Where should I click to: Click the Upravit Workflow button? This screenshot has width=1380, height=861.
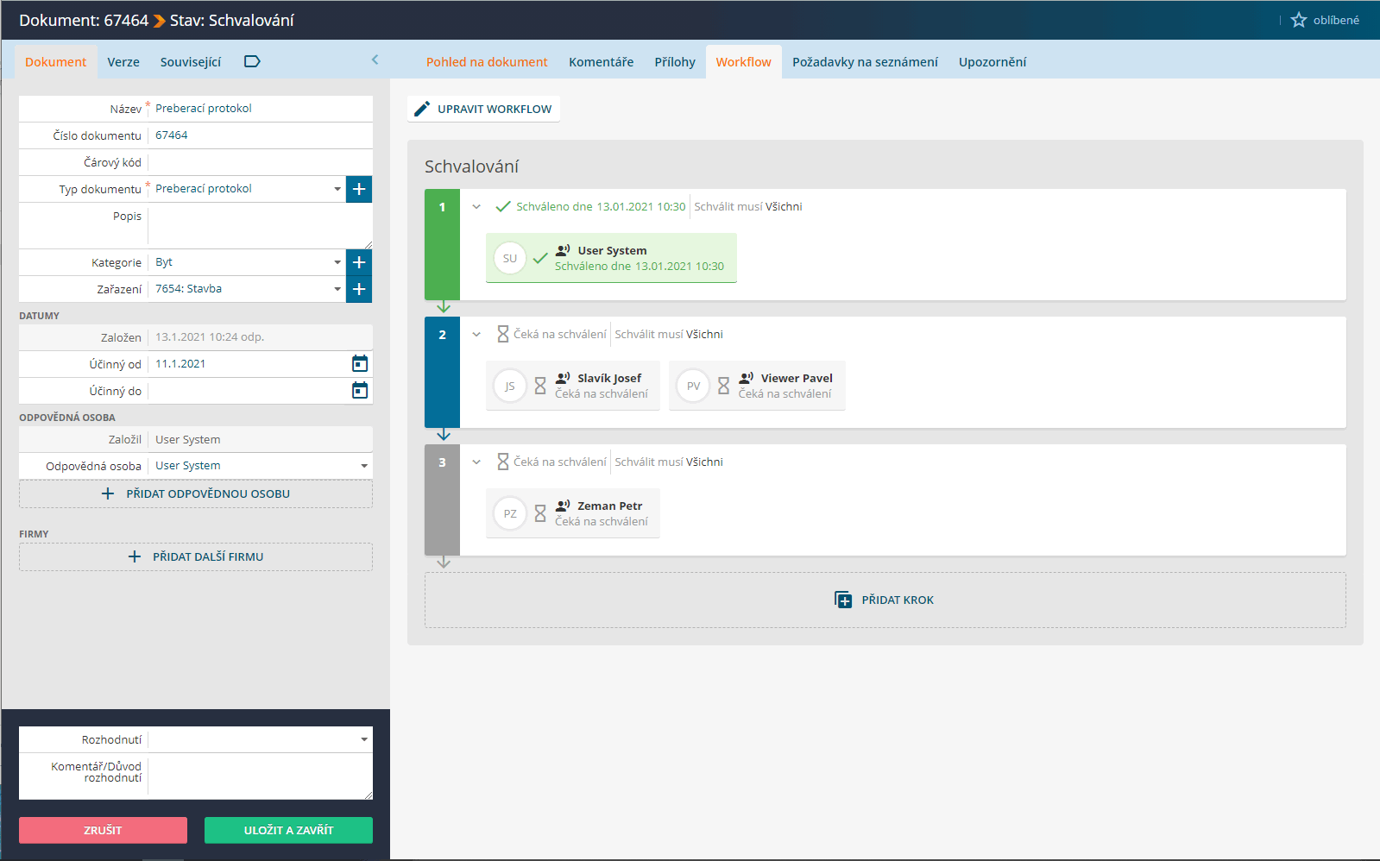(483, 109)
